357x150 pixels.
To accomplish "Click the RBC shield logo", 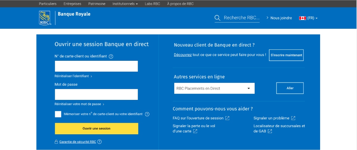I will [x=45, y=18].
